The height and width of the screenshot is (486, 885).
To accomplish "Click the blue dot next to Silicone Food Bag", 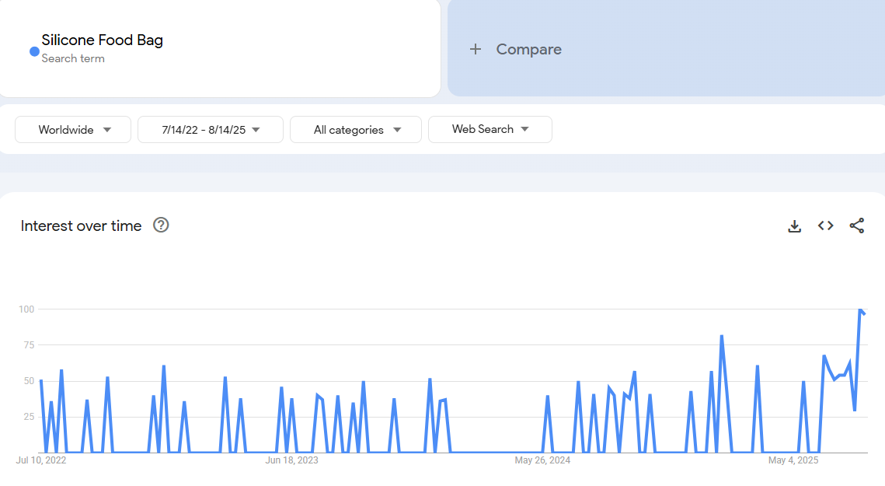I will tap(34, 51).
